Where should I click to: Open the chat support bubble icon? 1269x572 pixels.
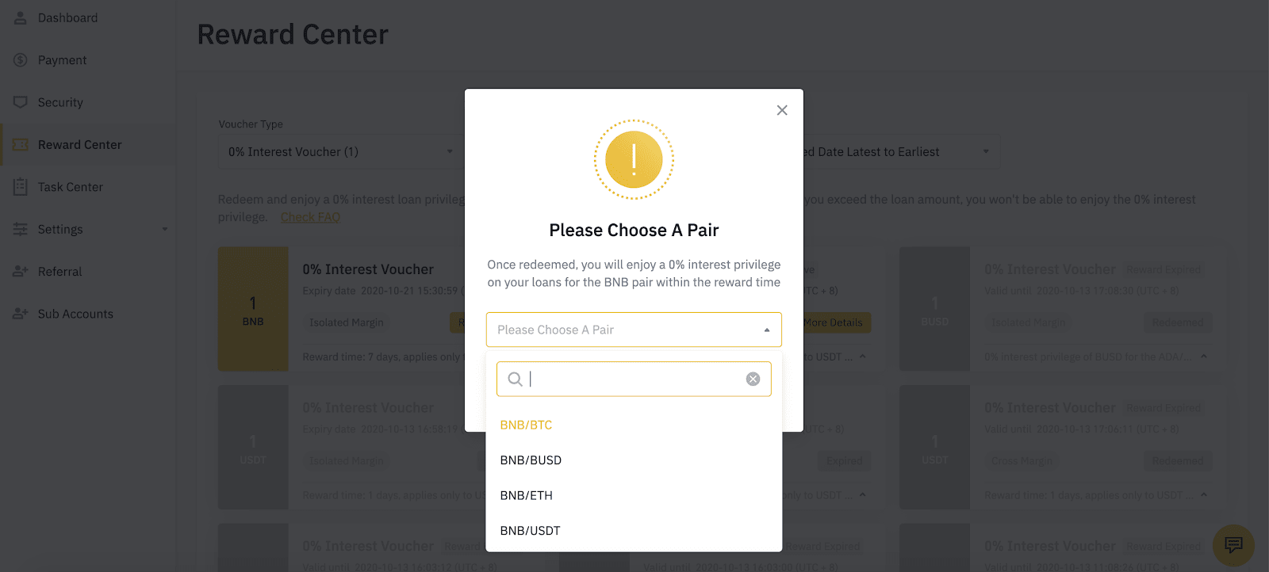1233,544
